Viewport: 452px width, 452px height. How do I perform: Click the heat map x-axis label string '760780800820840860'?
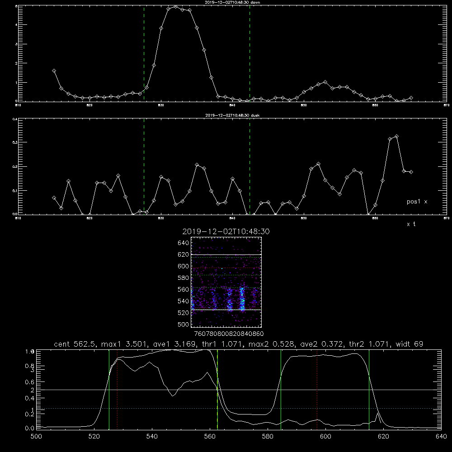tap(229, 334)
